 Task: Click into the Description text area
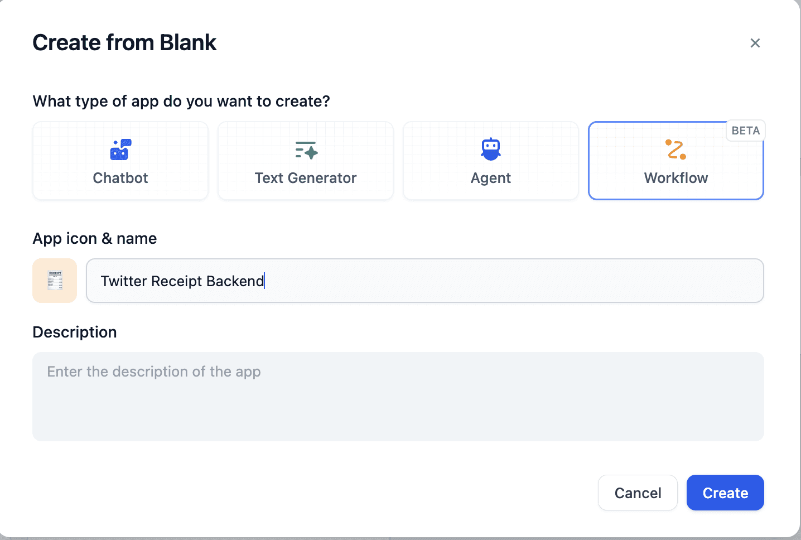(398, 397)
